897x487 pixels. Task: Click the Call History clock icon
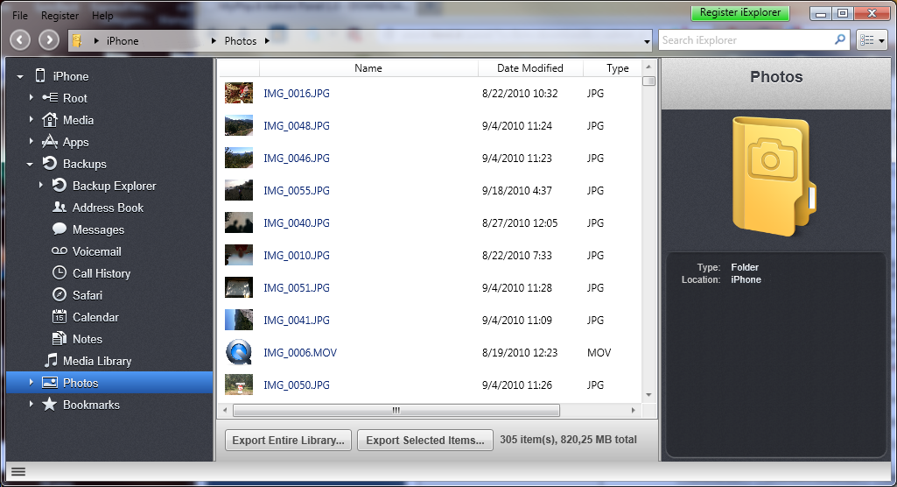coord(60,272)
